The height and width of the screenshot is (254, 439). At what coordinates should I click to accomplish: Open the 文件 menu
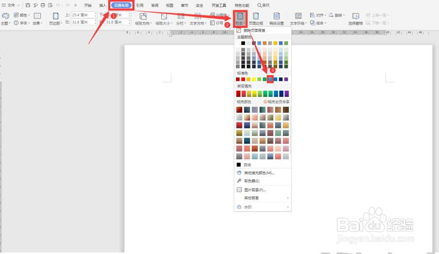pos(11,5)
